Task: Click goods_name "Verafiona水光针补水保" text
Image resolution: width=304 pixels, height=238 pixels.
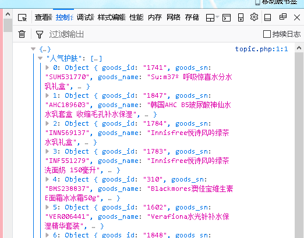Action: [188, 216]
